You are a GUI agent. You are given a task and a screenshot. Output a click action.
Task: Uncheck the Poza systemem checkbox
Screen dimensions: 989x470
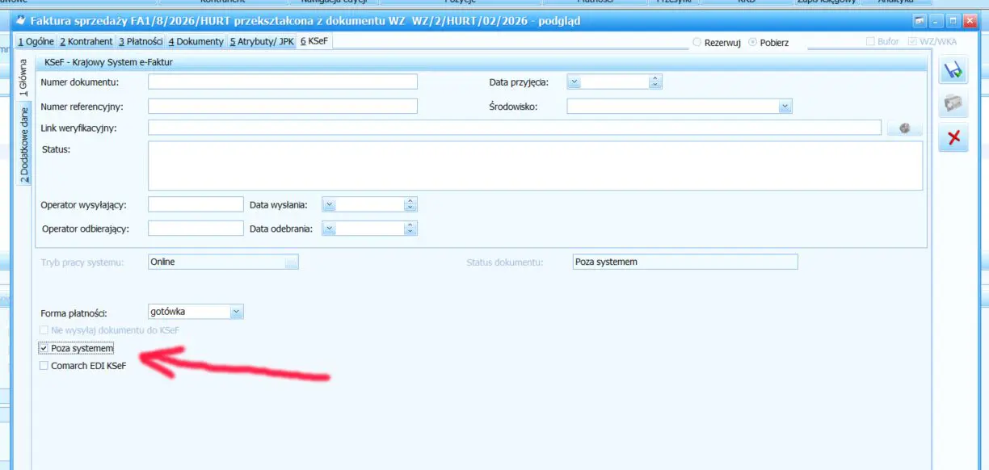[44, 348]
